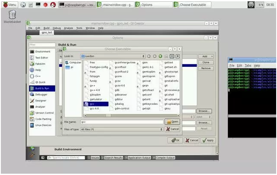This screenshot has height=175, width=277.
Task: Open Version Control options
Action: pos(44,113)
